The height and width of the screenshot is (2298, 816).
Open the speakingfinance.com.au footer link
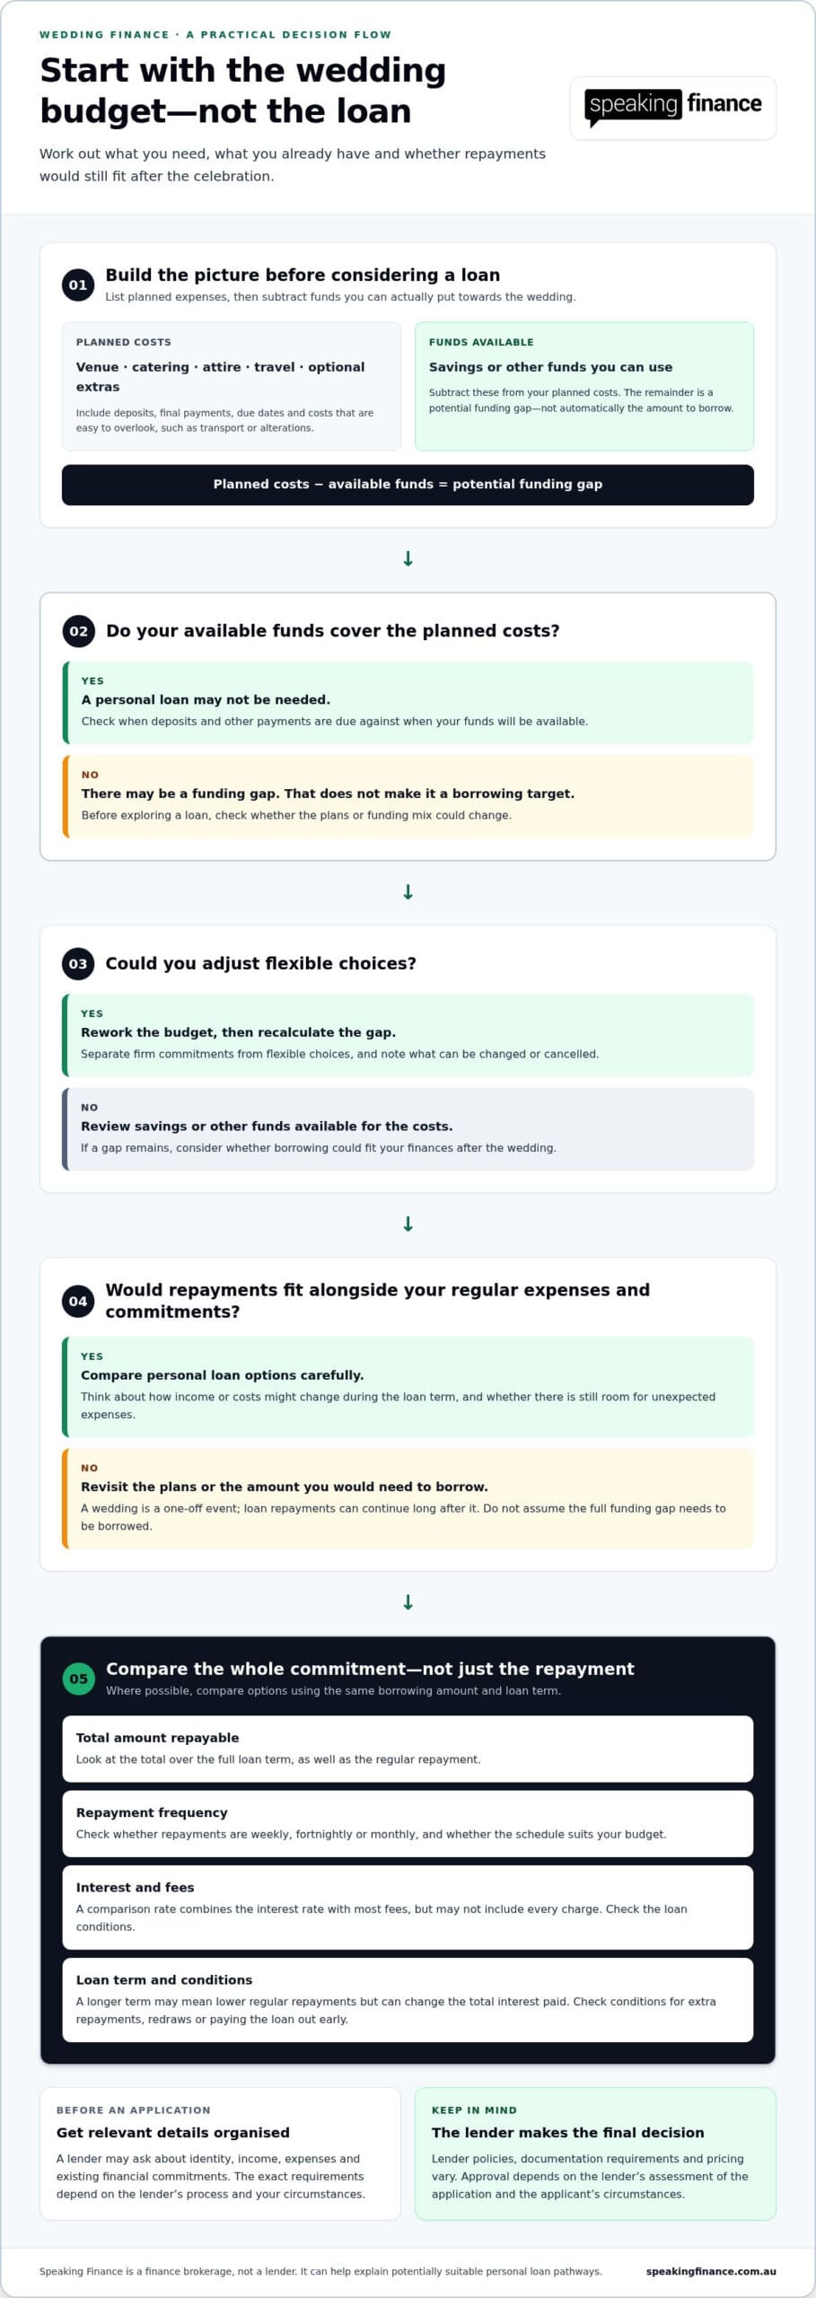tap(710, 2271)
